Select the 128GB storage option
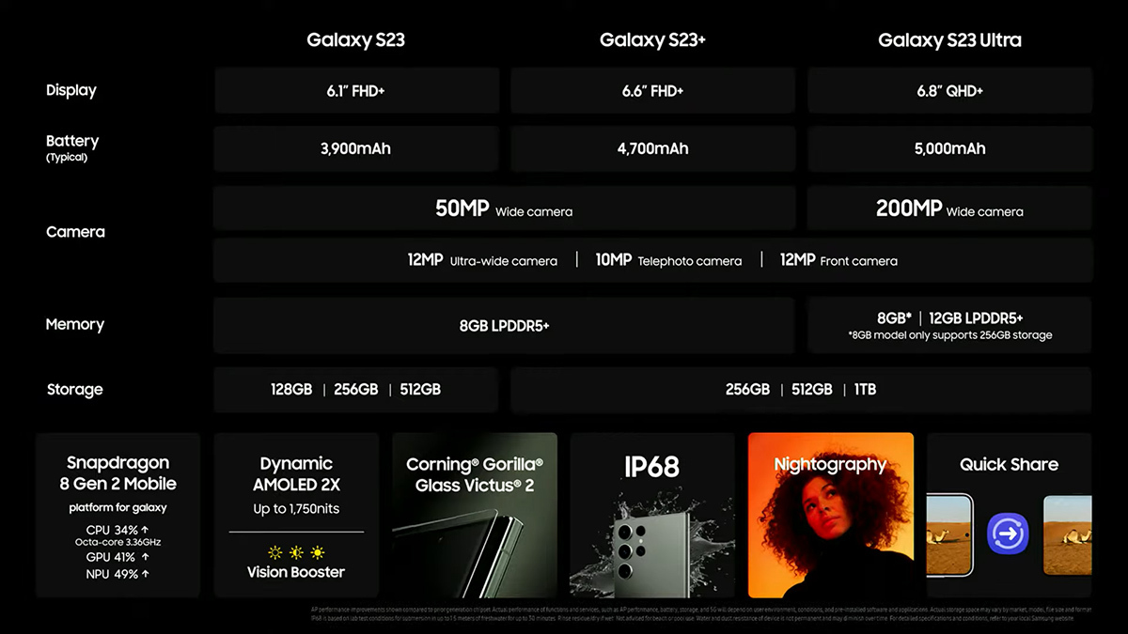Viewport: 1128px width, 634px height. 291,389
